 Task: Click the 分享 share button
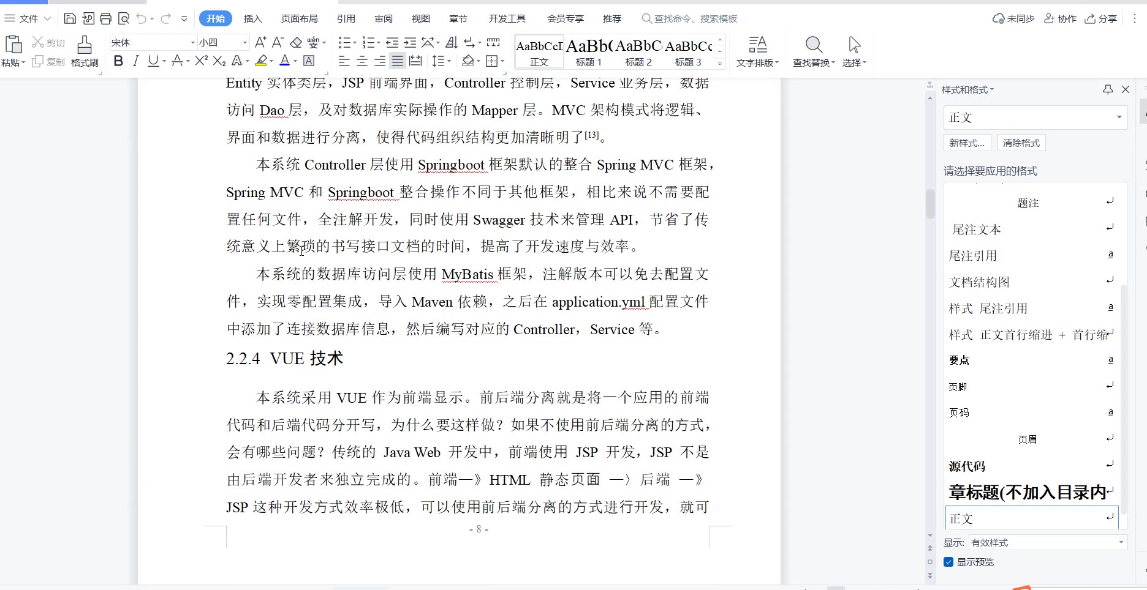click(1101, 18)
